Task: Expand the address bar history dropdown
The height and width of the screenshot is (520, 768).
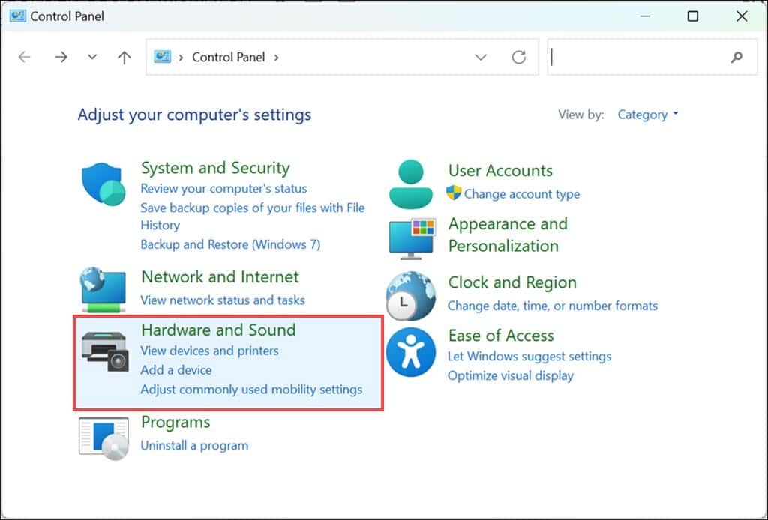Action: pos(481,57)
